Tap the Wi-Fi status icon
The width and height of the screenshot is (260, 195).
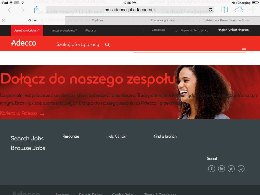click(x=11, y=3)
